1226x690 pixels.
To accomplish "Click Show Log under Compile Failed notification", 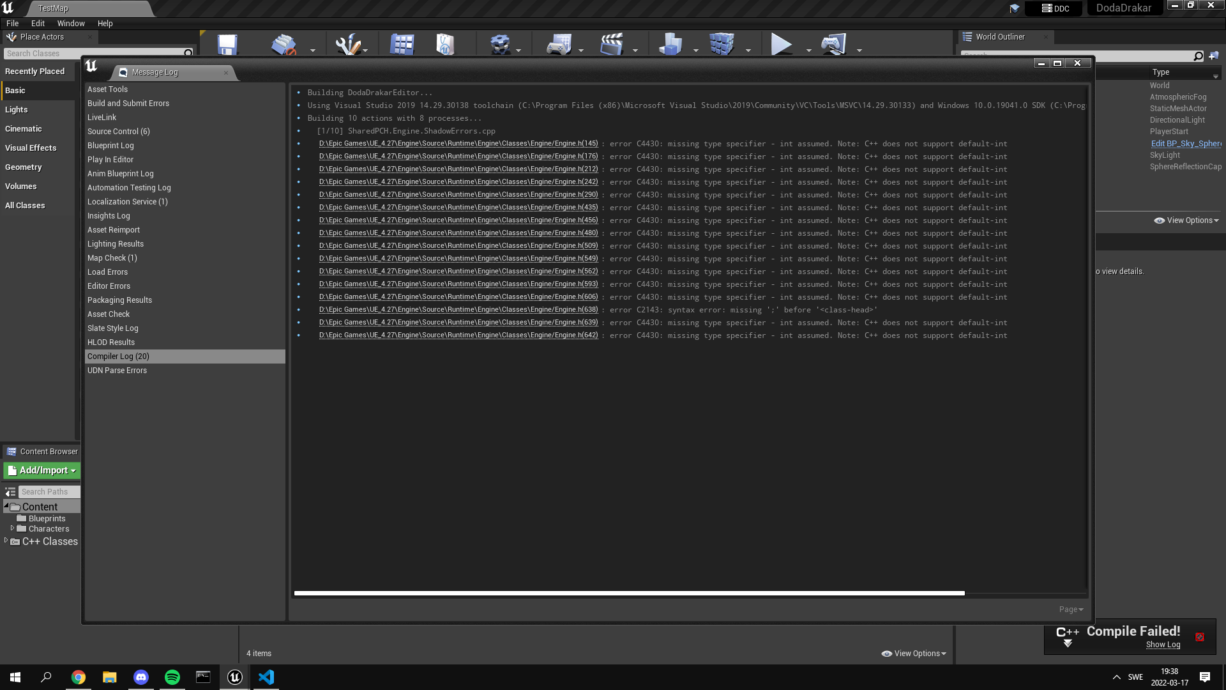I will (x=1163, y=644).
